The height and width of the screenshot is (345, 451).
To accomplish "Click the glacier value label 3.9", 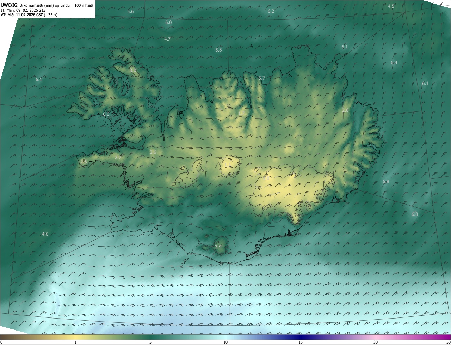I will tap(218, 247).
